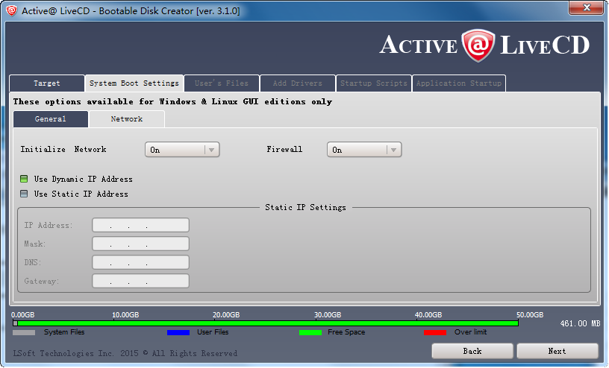This screenshot has height=368, width=609.
Task: Click the Back button
Action: pyautogui.click(x=472, y=352)
